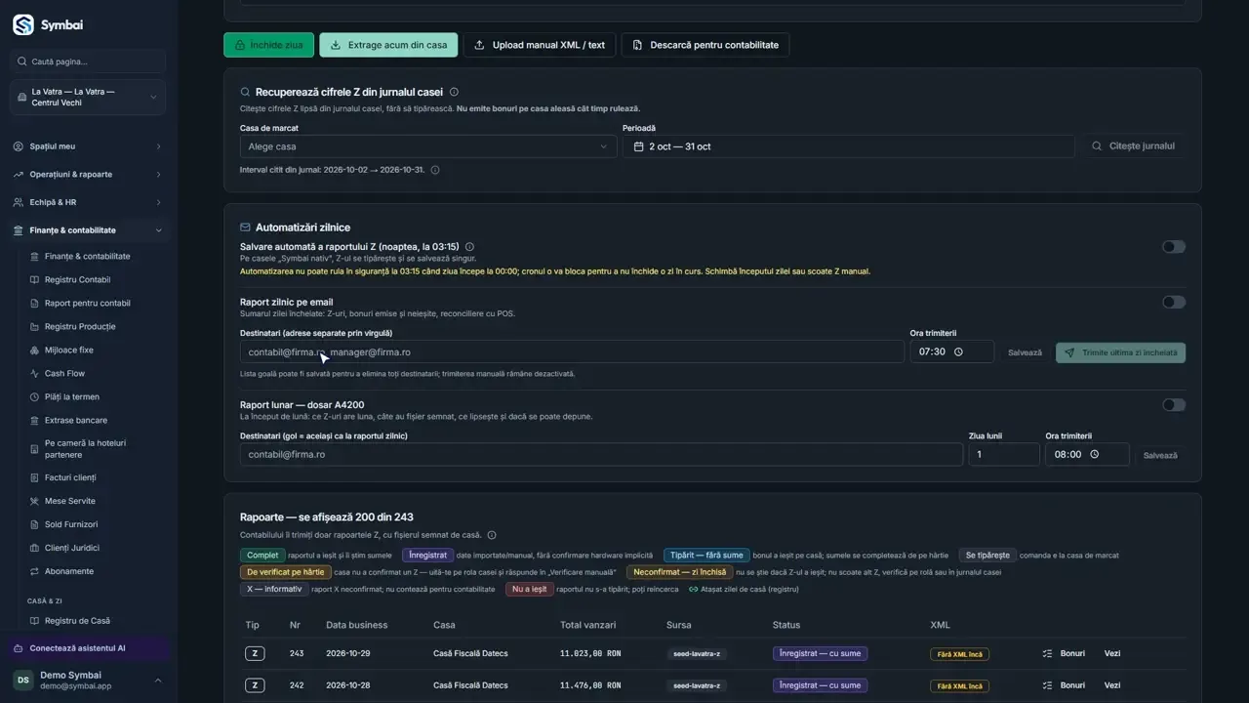Click info icon next to Recuperează cifrele Z
Image resolution: width=1249 pixels, height=703 pixels.
454,92
